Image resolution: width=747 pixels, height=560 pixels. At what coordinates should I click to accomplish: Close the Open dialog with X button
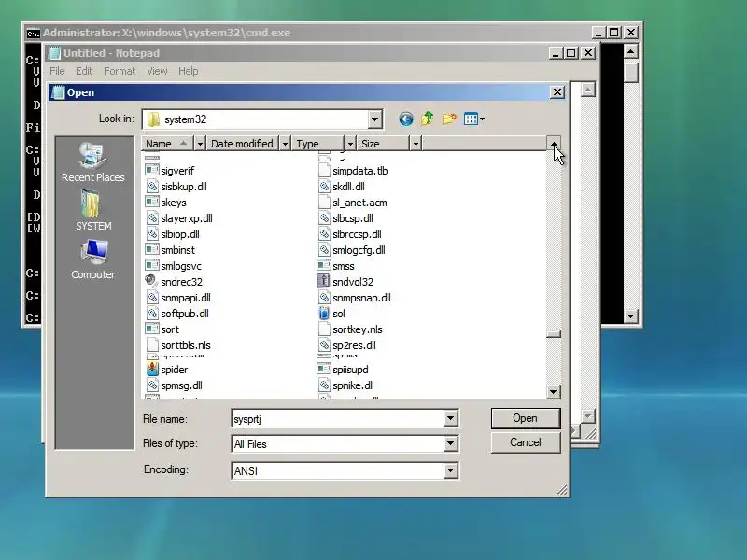point(557,91)
